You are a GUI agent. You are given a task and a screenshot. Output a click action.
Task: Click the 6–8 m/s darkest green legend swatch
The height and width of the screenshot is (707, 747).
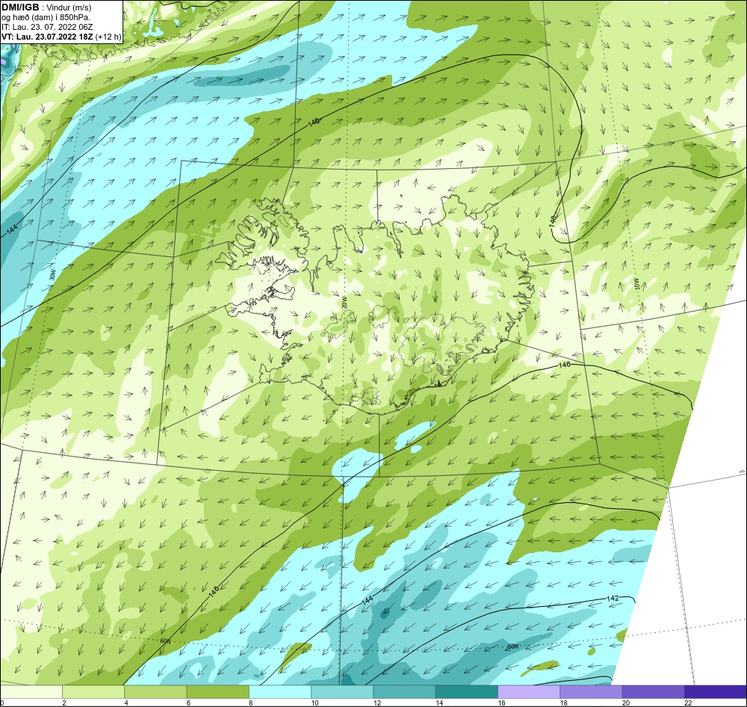coord(218,691)
